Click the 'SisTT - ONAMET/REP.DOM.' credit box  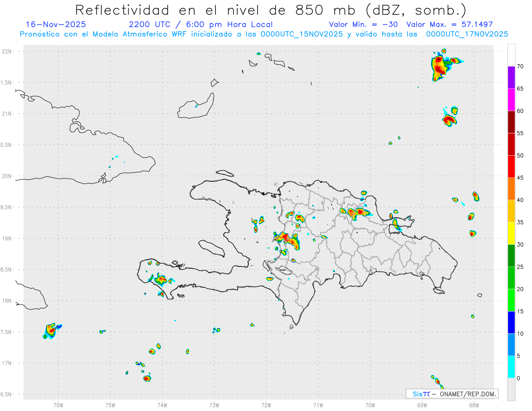[x=452, y=394]
